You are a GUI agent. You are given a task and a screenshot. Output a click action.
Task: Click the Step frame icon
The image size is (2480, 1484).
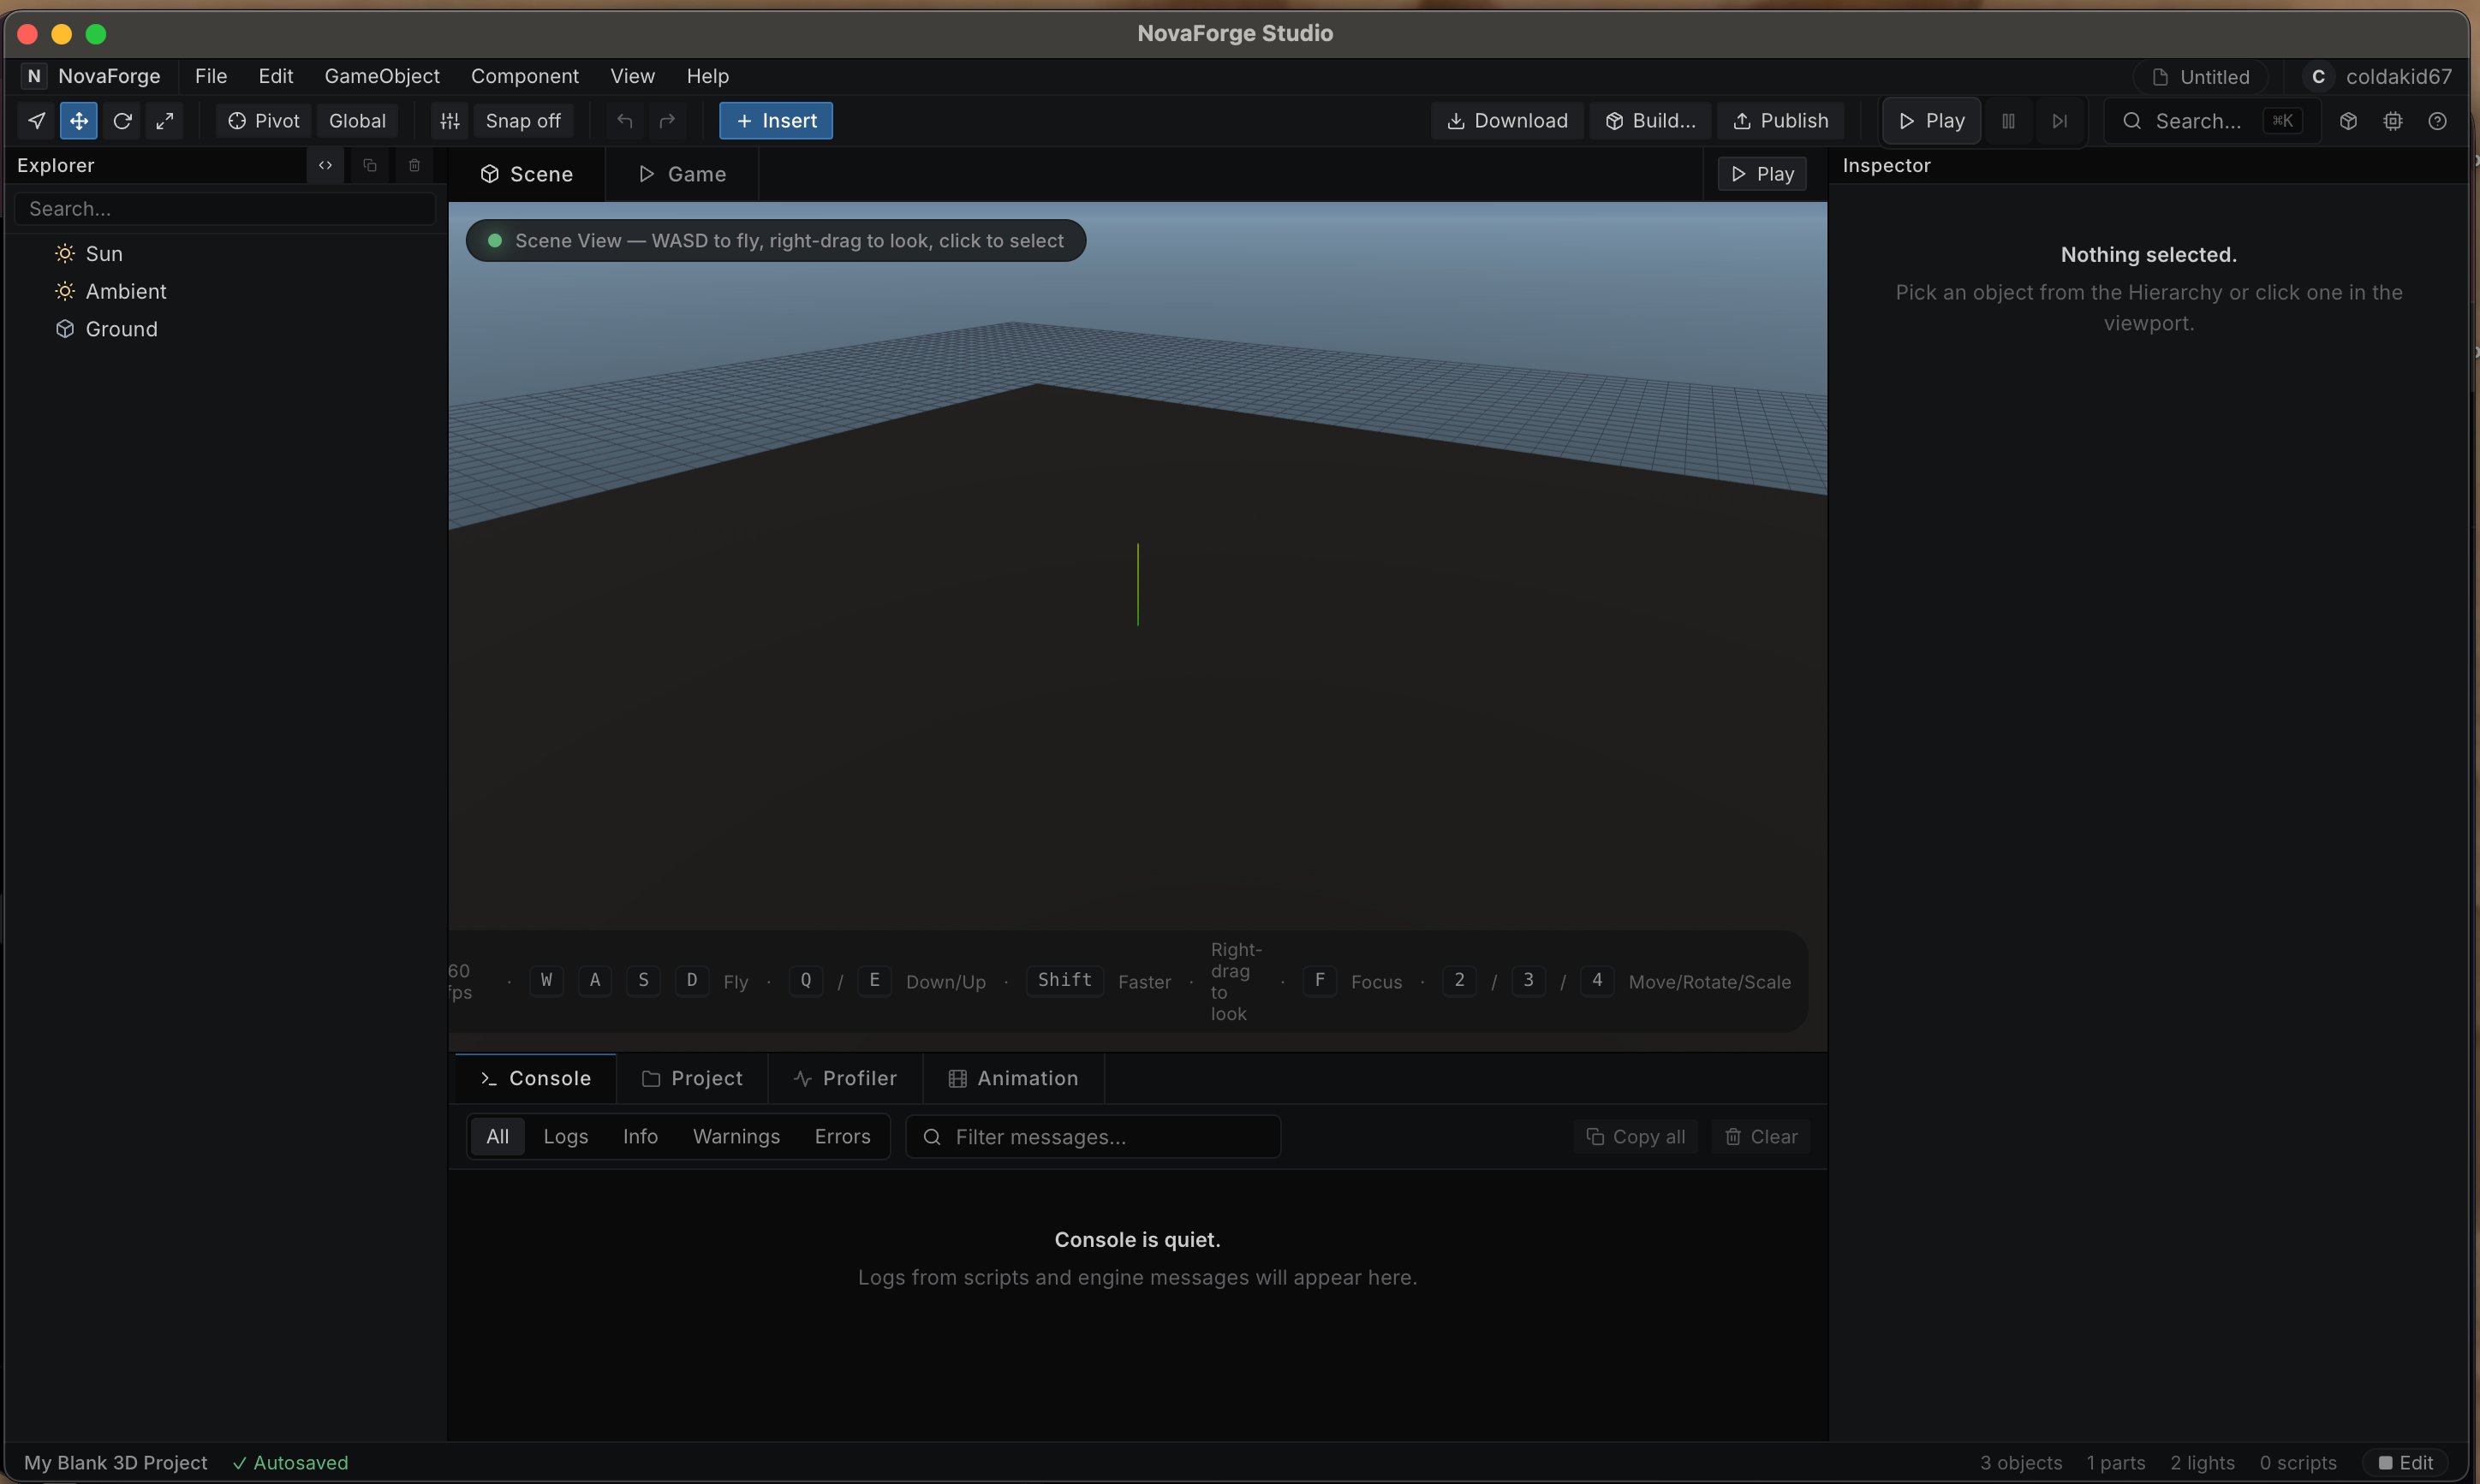click(2059, 121)
